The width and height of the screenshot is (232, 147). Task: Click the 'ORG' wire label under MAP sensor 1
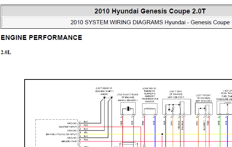172,123
